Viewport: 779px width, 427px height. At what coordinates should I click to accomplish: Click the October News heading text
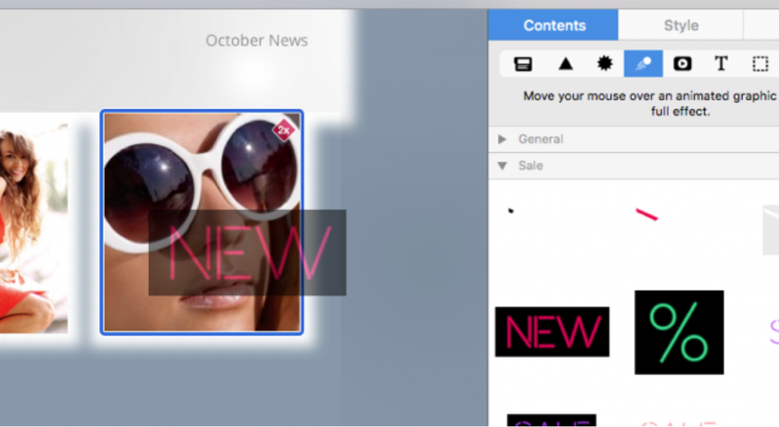257,41
